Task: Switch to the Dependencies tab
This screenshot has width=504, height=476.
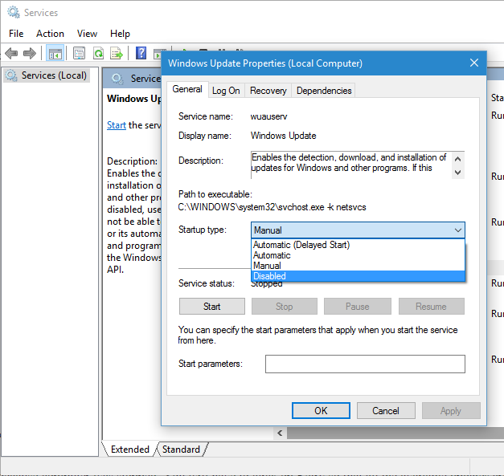Action: [324, 91]
